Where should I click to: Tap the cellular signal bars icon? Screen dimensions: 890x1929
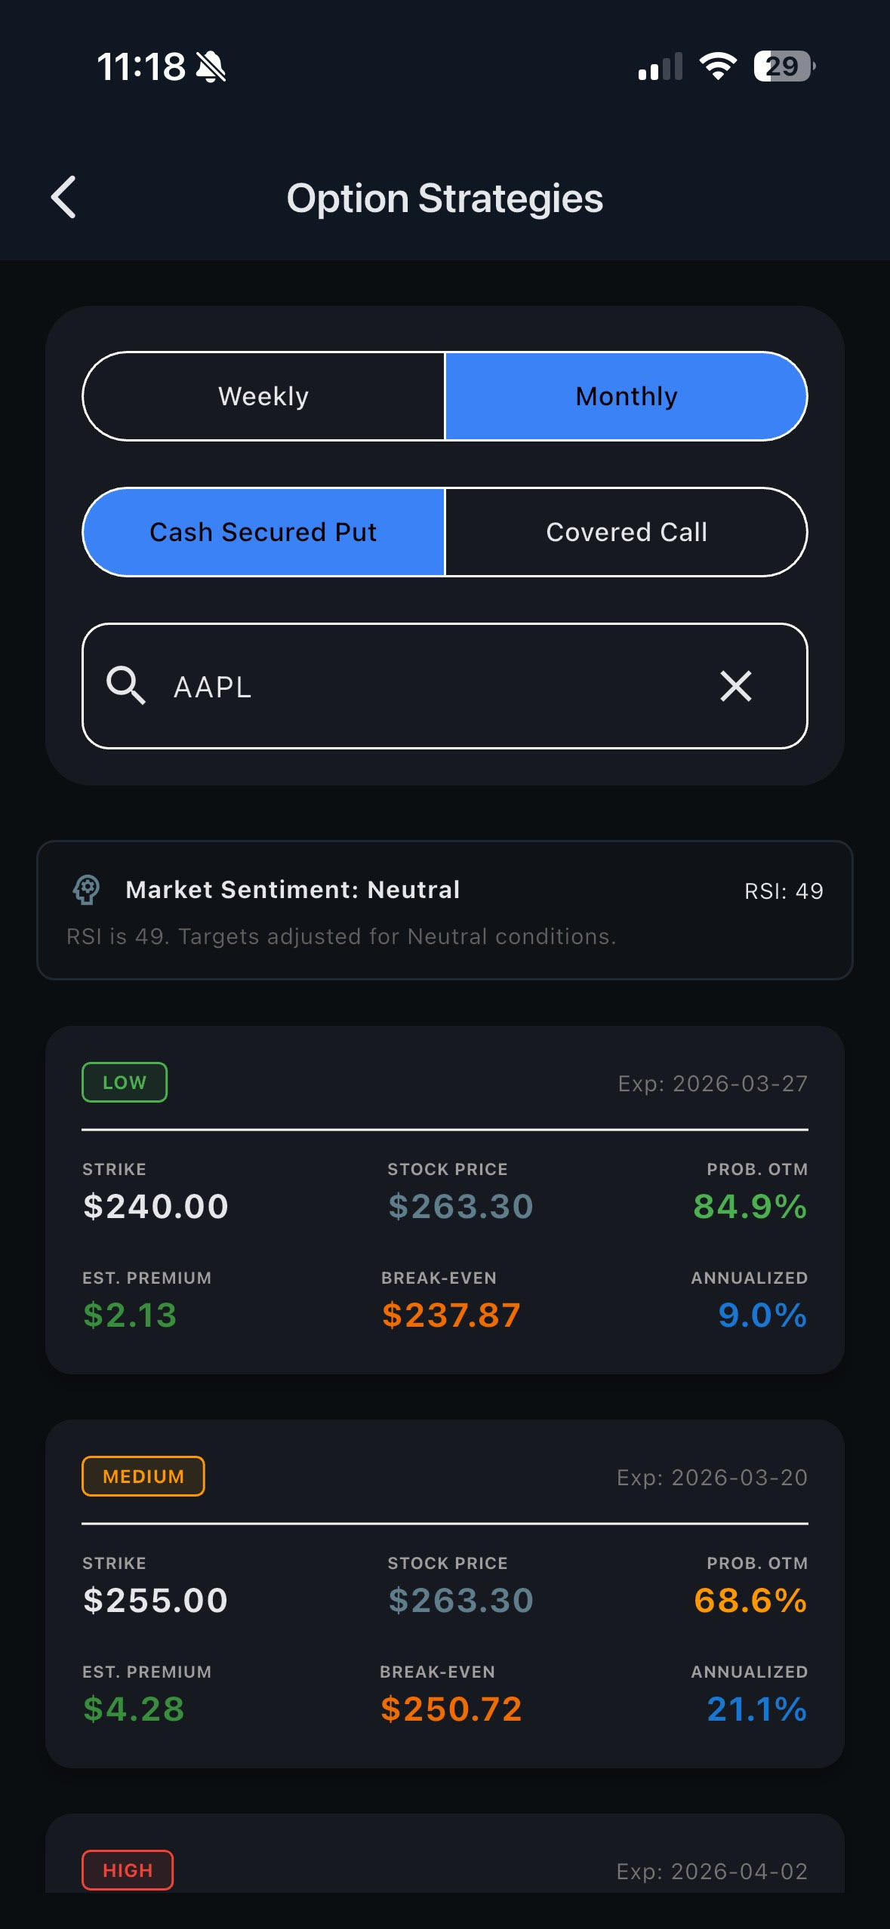point(661,66)
